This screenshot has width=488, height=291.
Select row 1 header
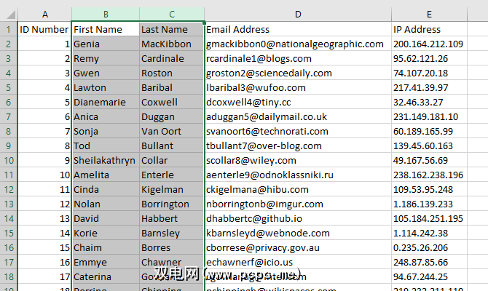coord(9,29)
